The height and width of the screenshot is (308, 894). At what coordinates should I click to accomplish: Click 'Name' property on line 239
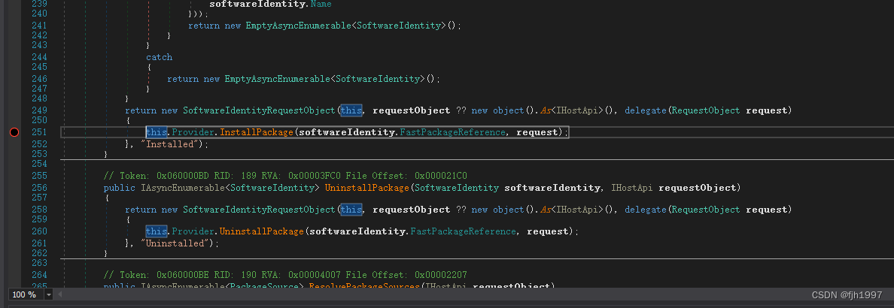coord(321,4)
